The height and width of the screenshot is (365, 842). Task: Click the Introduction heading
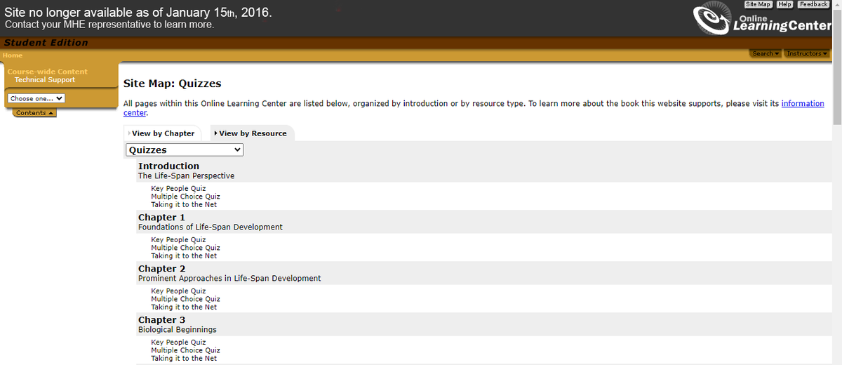coord(168,166)
